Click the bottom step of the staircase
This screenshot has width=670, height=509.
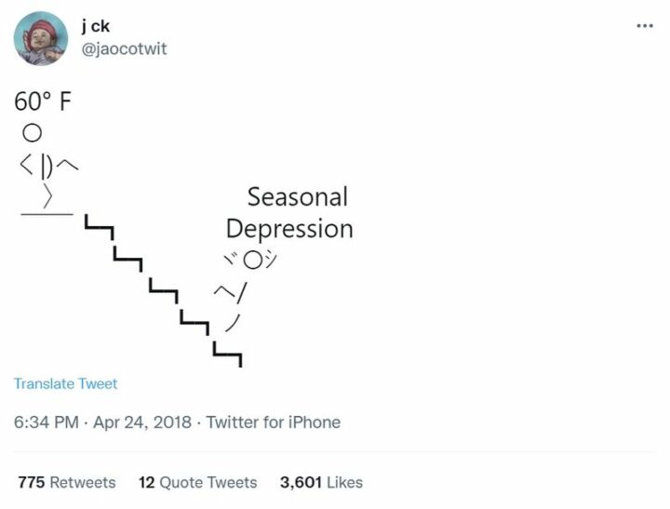click(227, 353)
